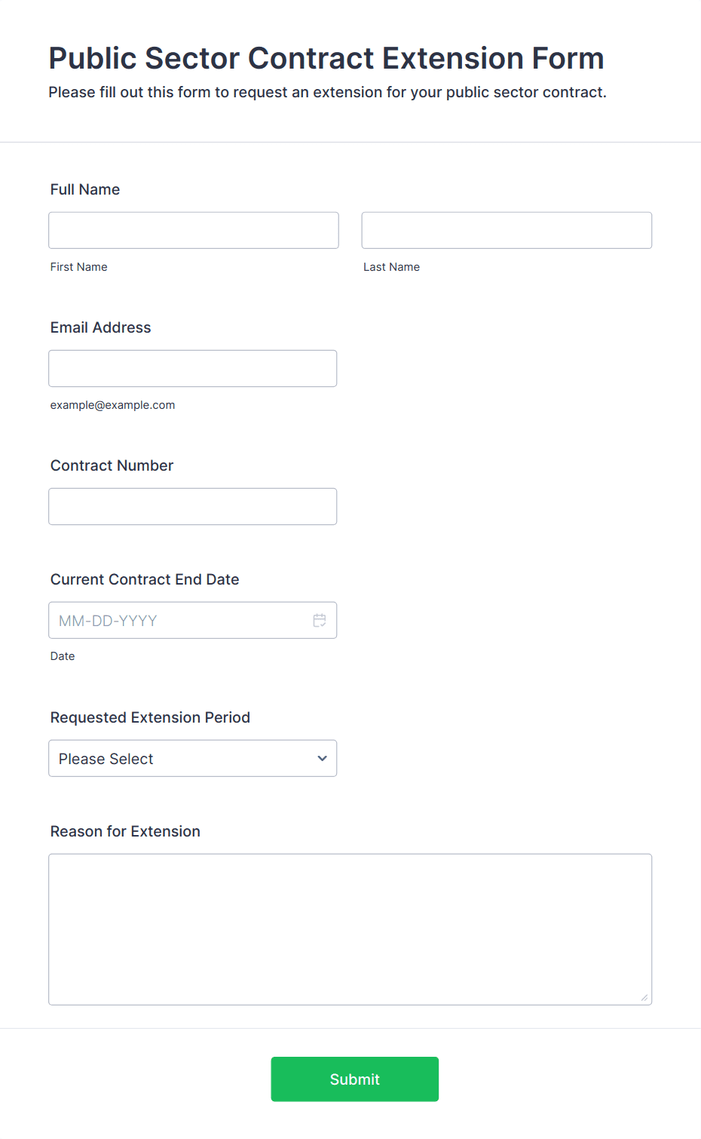Click the Contract Number label
Screen dimensions: 701x1139
pos(112,465)
